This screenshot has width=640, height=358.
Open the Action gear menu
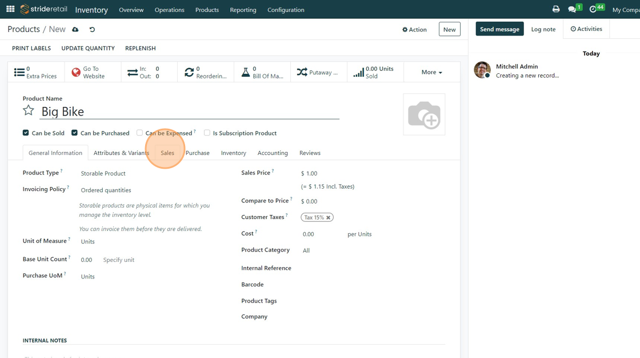414,29
